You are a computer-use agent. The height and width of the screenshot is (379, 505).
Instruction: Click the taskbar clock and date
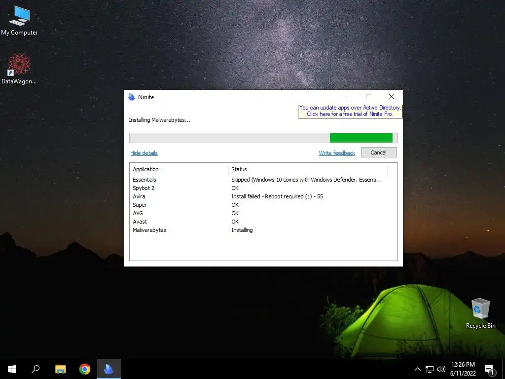[463, 369]
